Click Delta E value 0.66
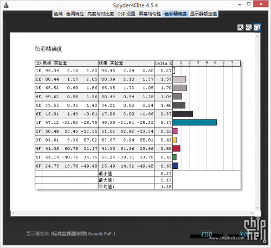This screenshot has width=271, height=248. coord(166,166)
